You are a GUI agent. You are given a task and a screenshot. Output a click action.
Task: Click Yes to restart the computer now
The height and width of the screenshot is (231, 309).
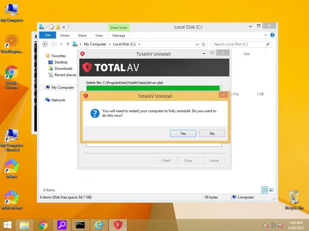pyautogui.click(x=183, y=133)
